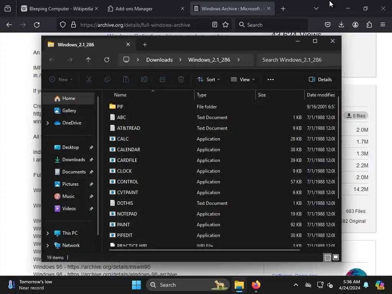Click the This PC monitor icon in address bar

click(x=126, y=60)
